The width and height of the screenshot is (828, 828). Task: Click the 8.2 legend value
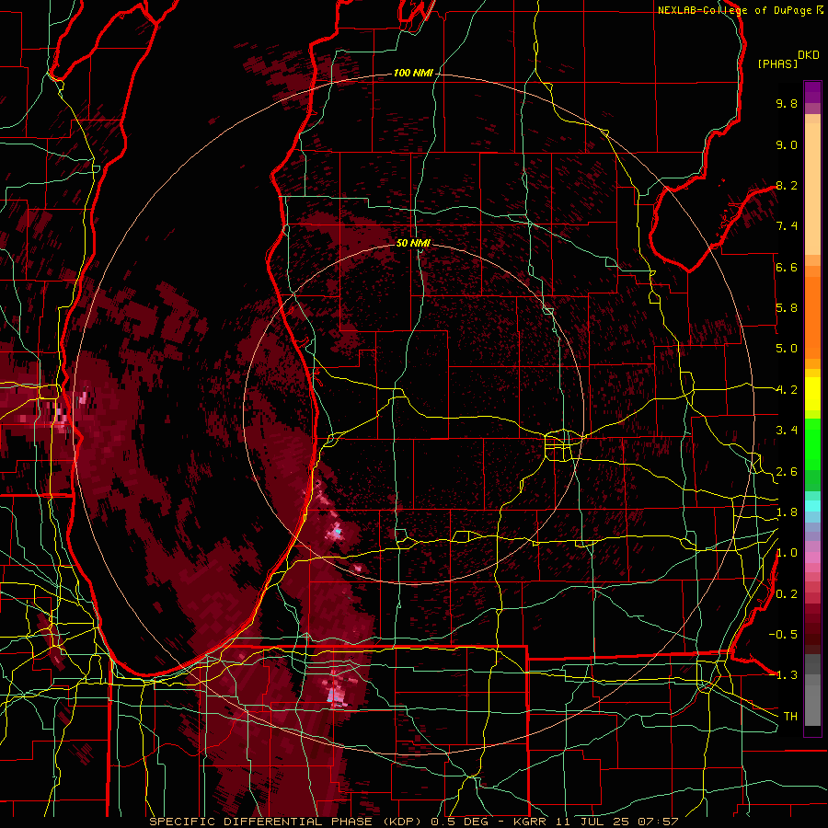pyautogui.click(x=787, y=185)
